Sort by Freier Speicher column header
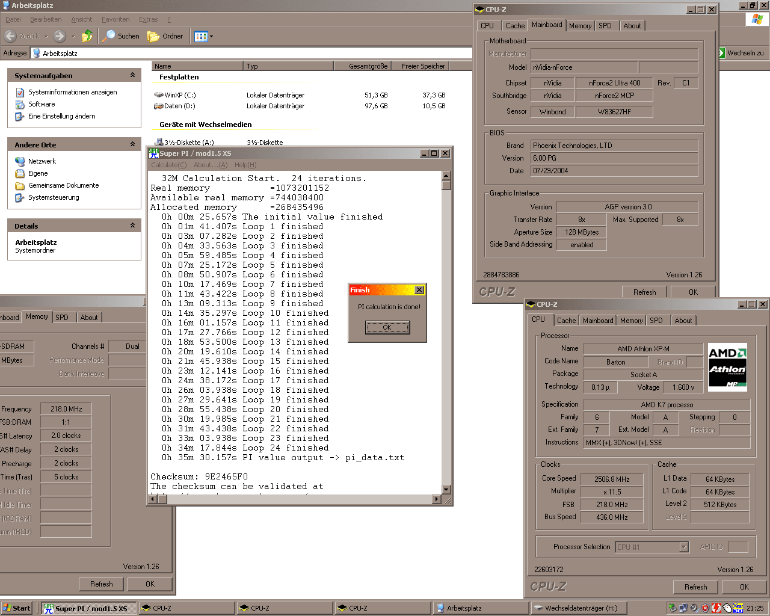Viewport: 770px width, 616px height. click(420, 66)
